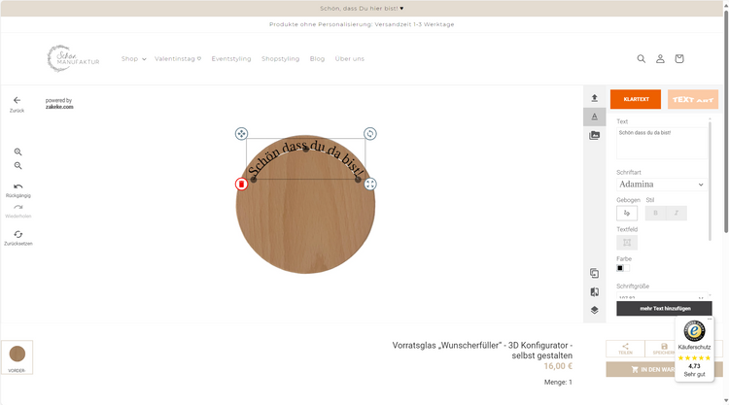
Task: Open the Schriftart Adamina font dropdown
Action: 662,184
